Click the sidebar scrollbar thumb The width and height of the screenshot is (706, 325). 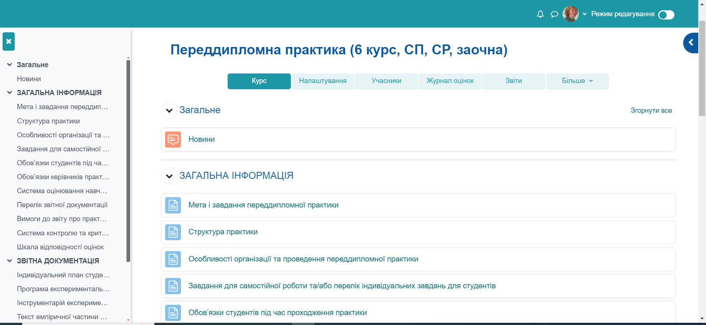[128, 161]
